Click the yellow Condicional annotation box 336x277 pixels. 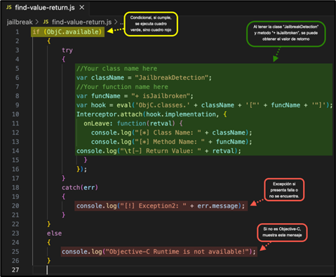pos(151,24)
